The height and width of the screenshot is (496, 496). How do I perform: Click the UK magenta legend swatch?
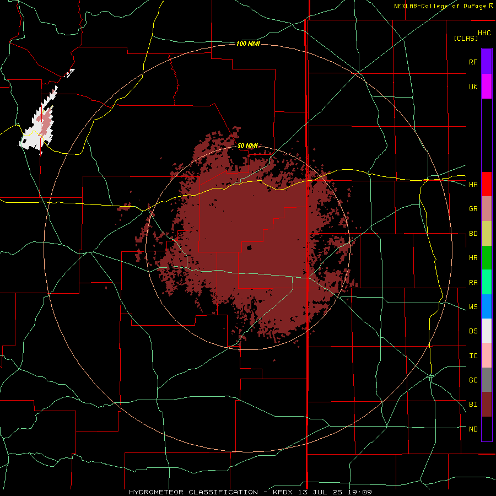tap(487, 87)
